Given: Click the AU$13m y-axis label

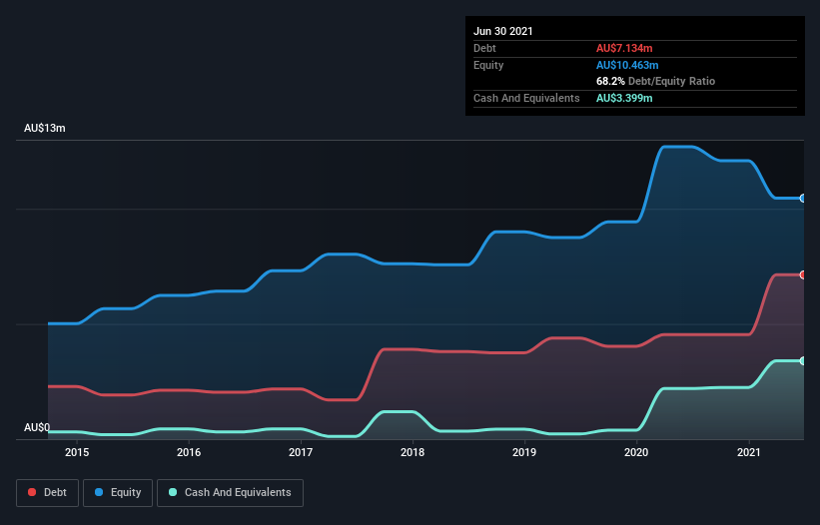Looking at the screenshot, I should pyautogui.click(x=45, y=128).
